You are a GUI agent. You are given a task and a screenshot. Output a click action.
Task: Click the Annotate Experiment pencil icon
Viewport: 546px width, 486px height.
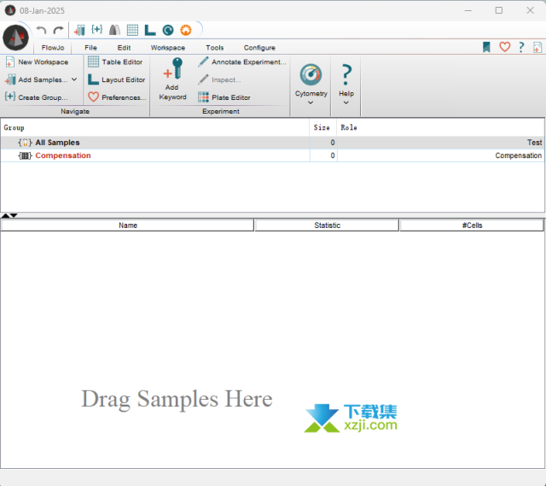(x=203, y=61)
